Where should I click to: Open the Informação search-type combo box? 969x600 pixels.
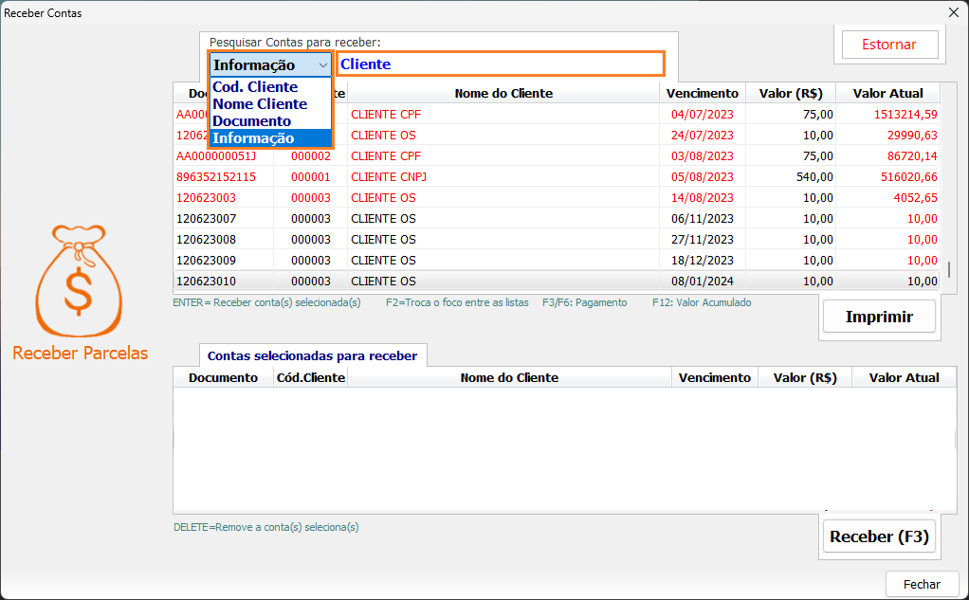click(270, 64)
